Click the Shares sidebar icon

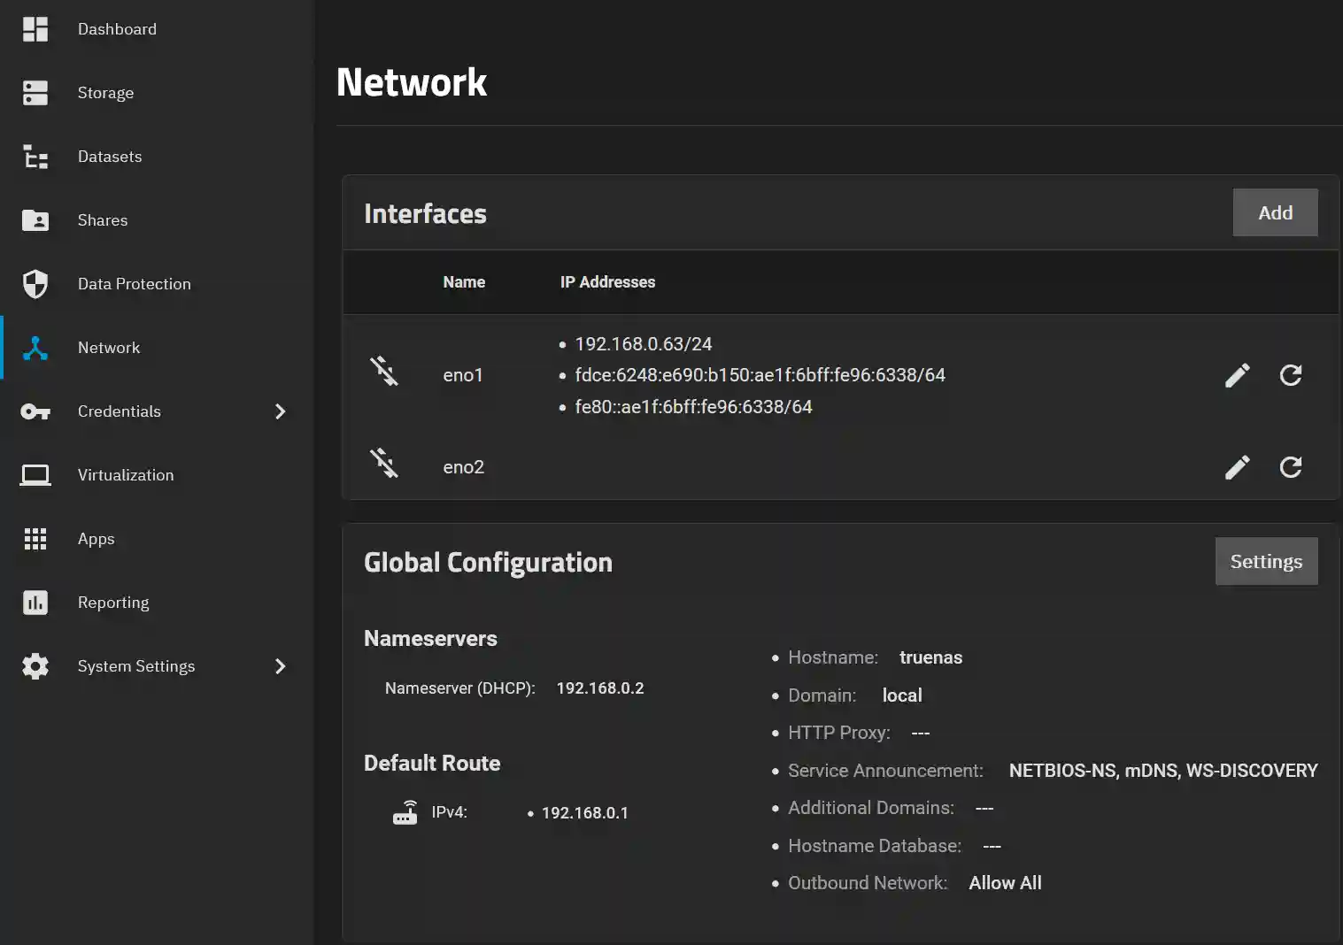[35, 220]
